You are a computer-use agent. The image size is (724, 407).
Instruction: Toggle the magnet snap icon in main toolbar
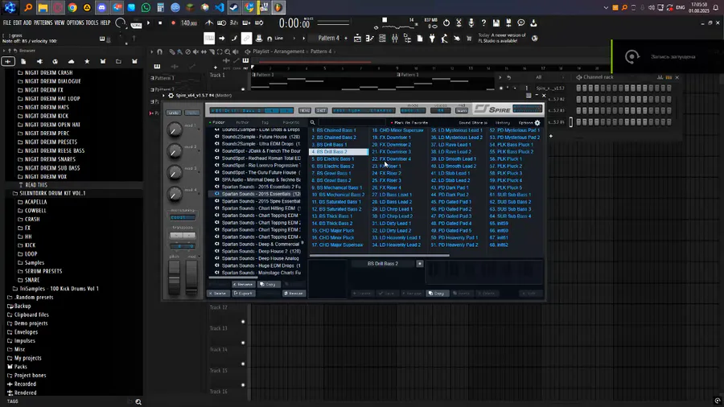click(x=269, y=39)
